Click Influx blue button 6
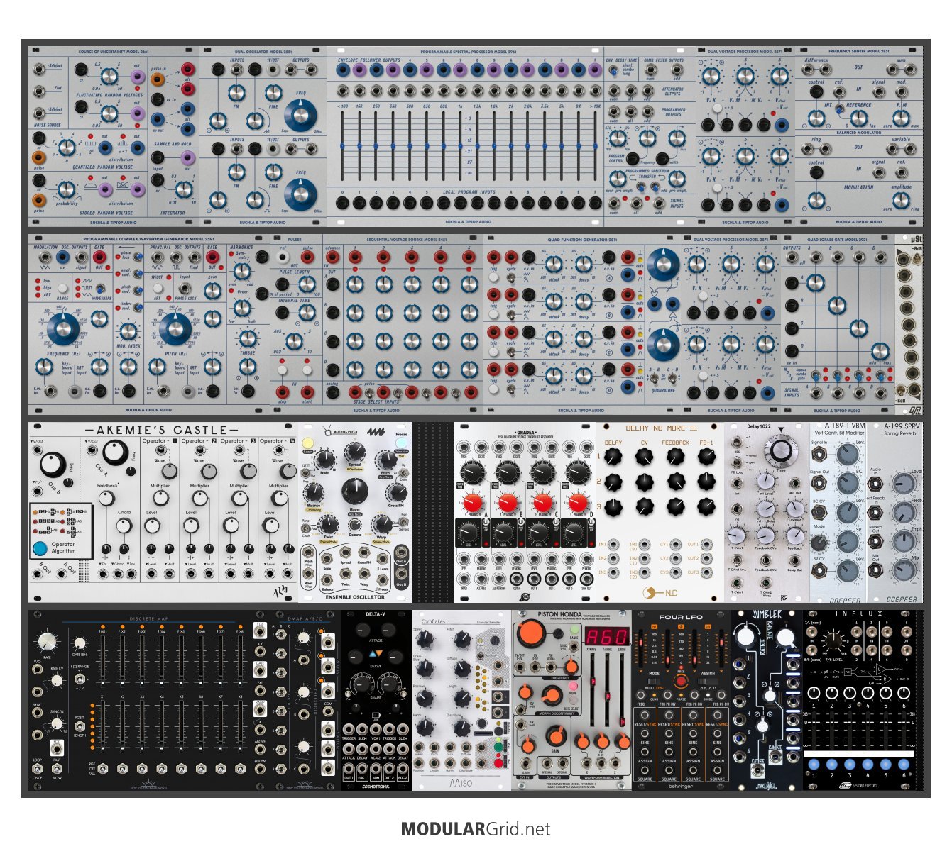 [902, 764]
